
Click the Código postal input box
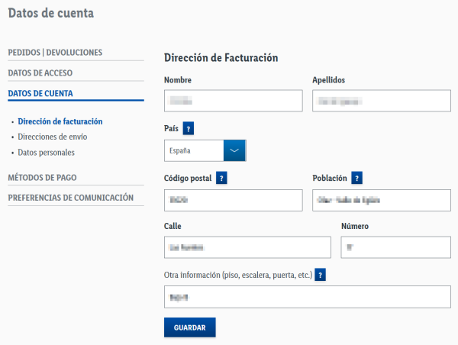click(x=234, y=200)
